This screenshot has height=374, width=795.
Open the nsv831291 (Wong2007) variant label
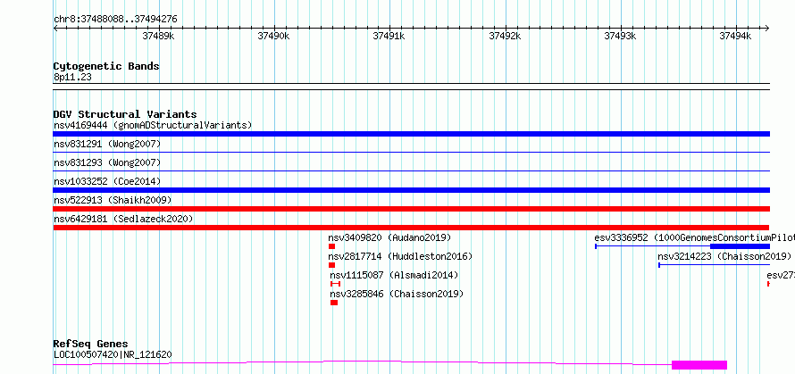click(107, 145)
